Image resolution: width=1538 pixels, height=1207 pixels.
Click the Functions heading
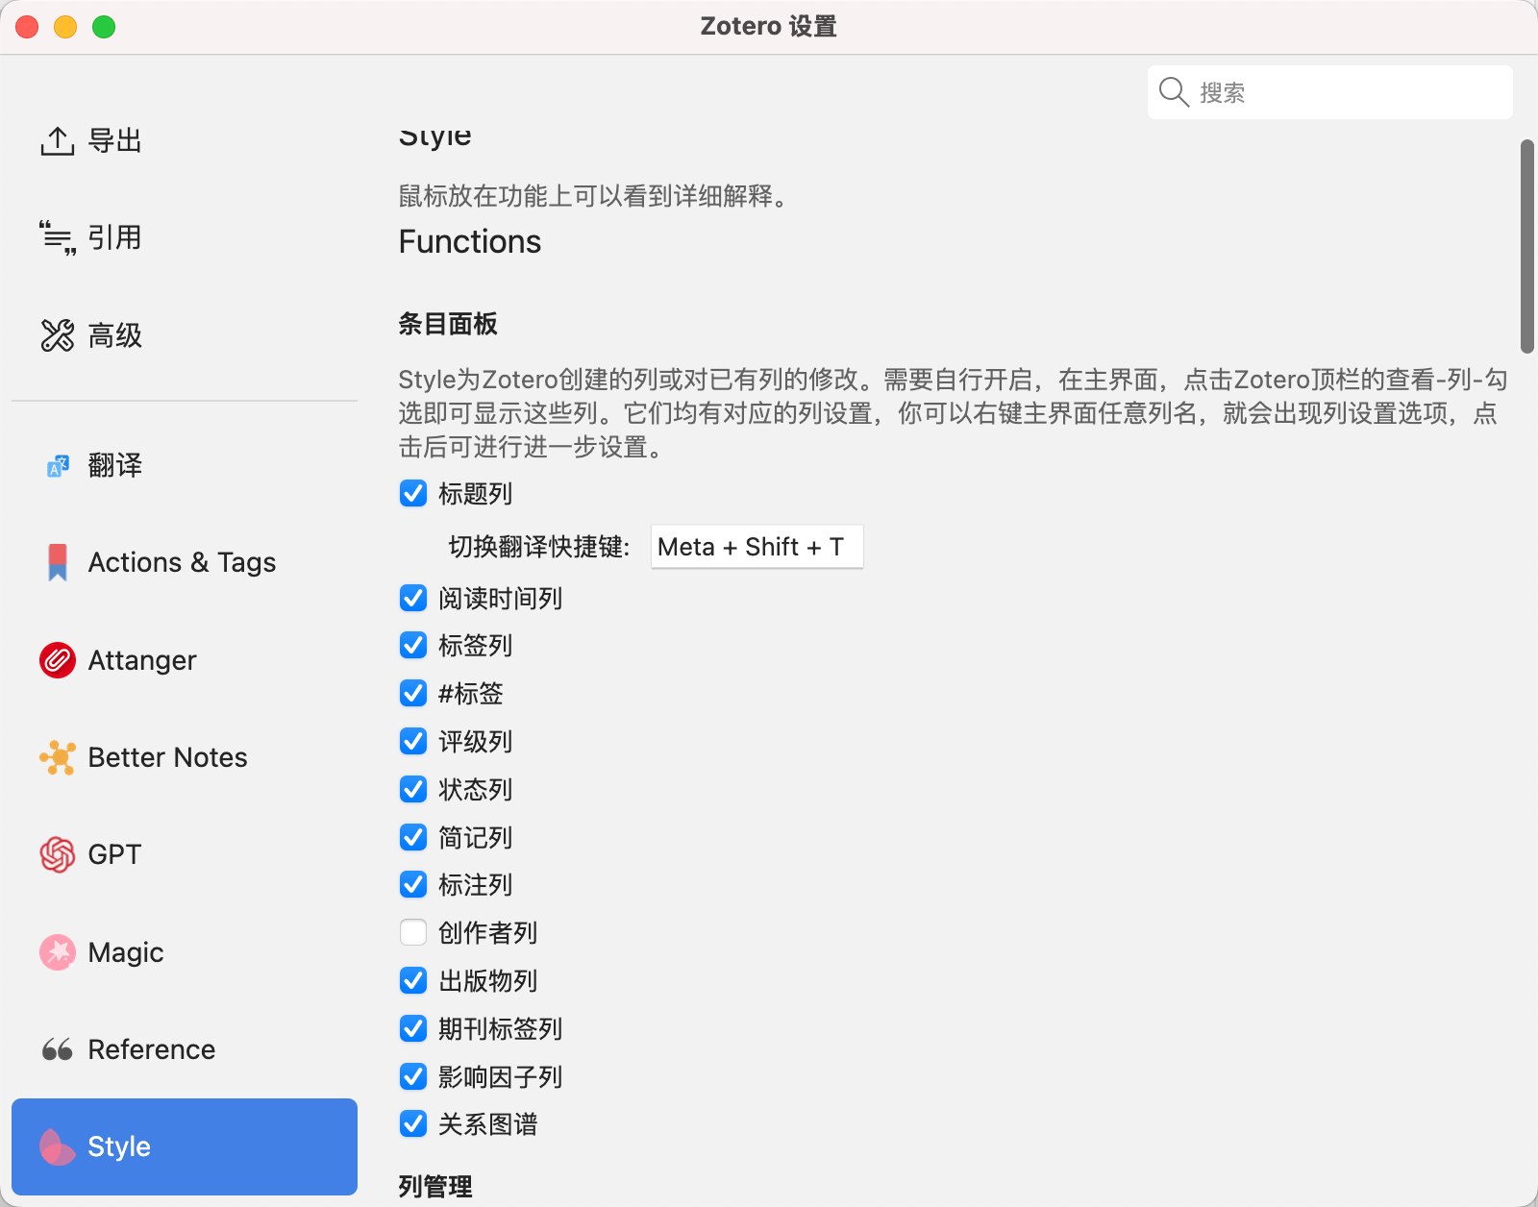(470, 241)
